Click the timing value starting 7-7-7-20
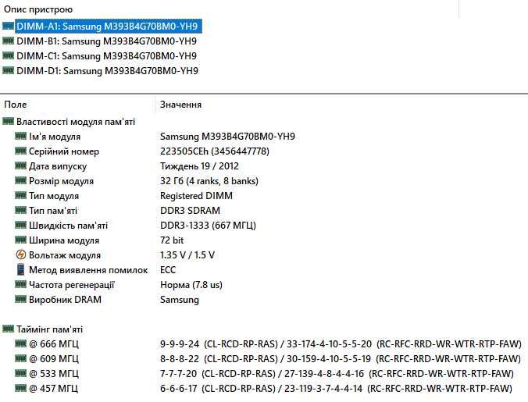This screenshot has width=528, height=402. coord(337,374)
